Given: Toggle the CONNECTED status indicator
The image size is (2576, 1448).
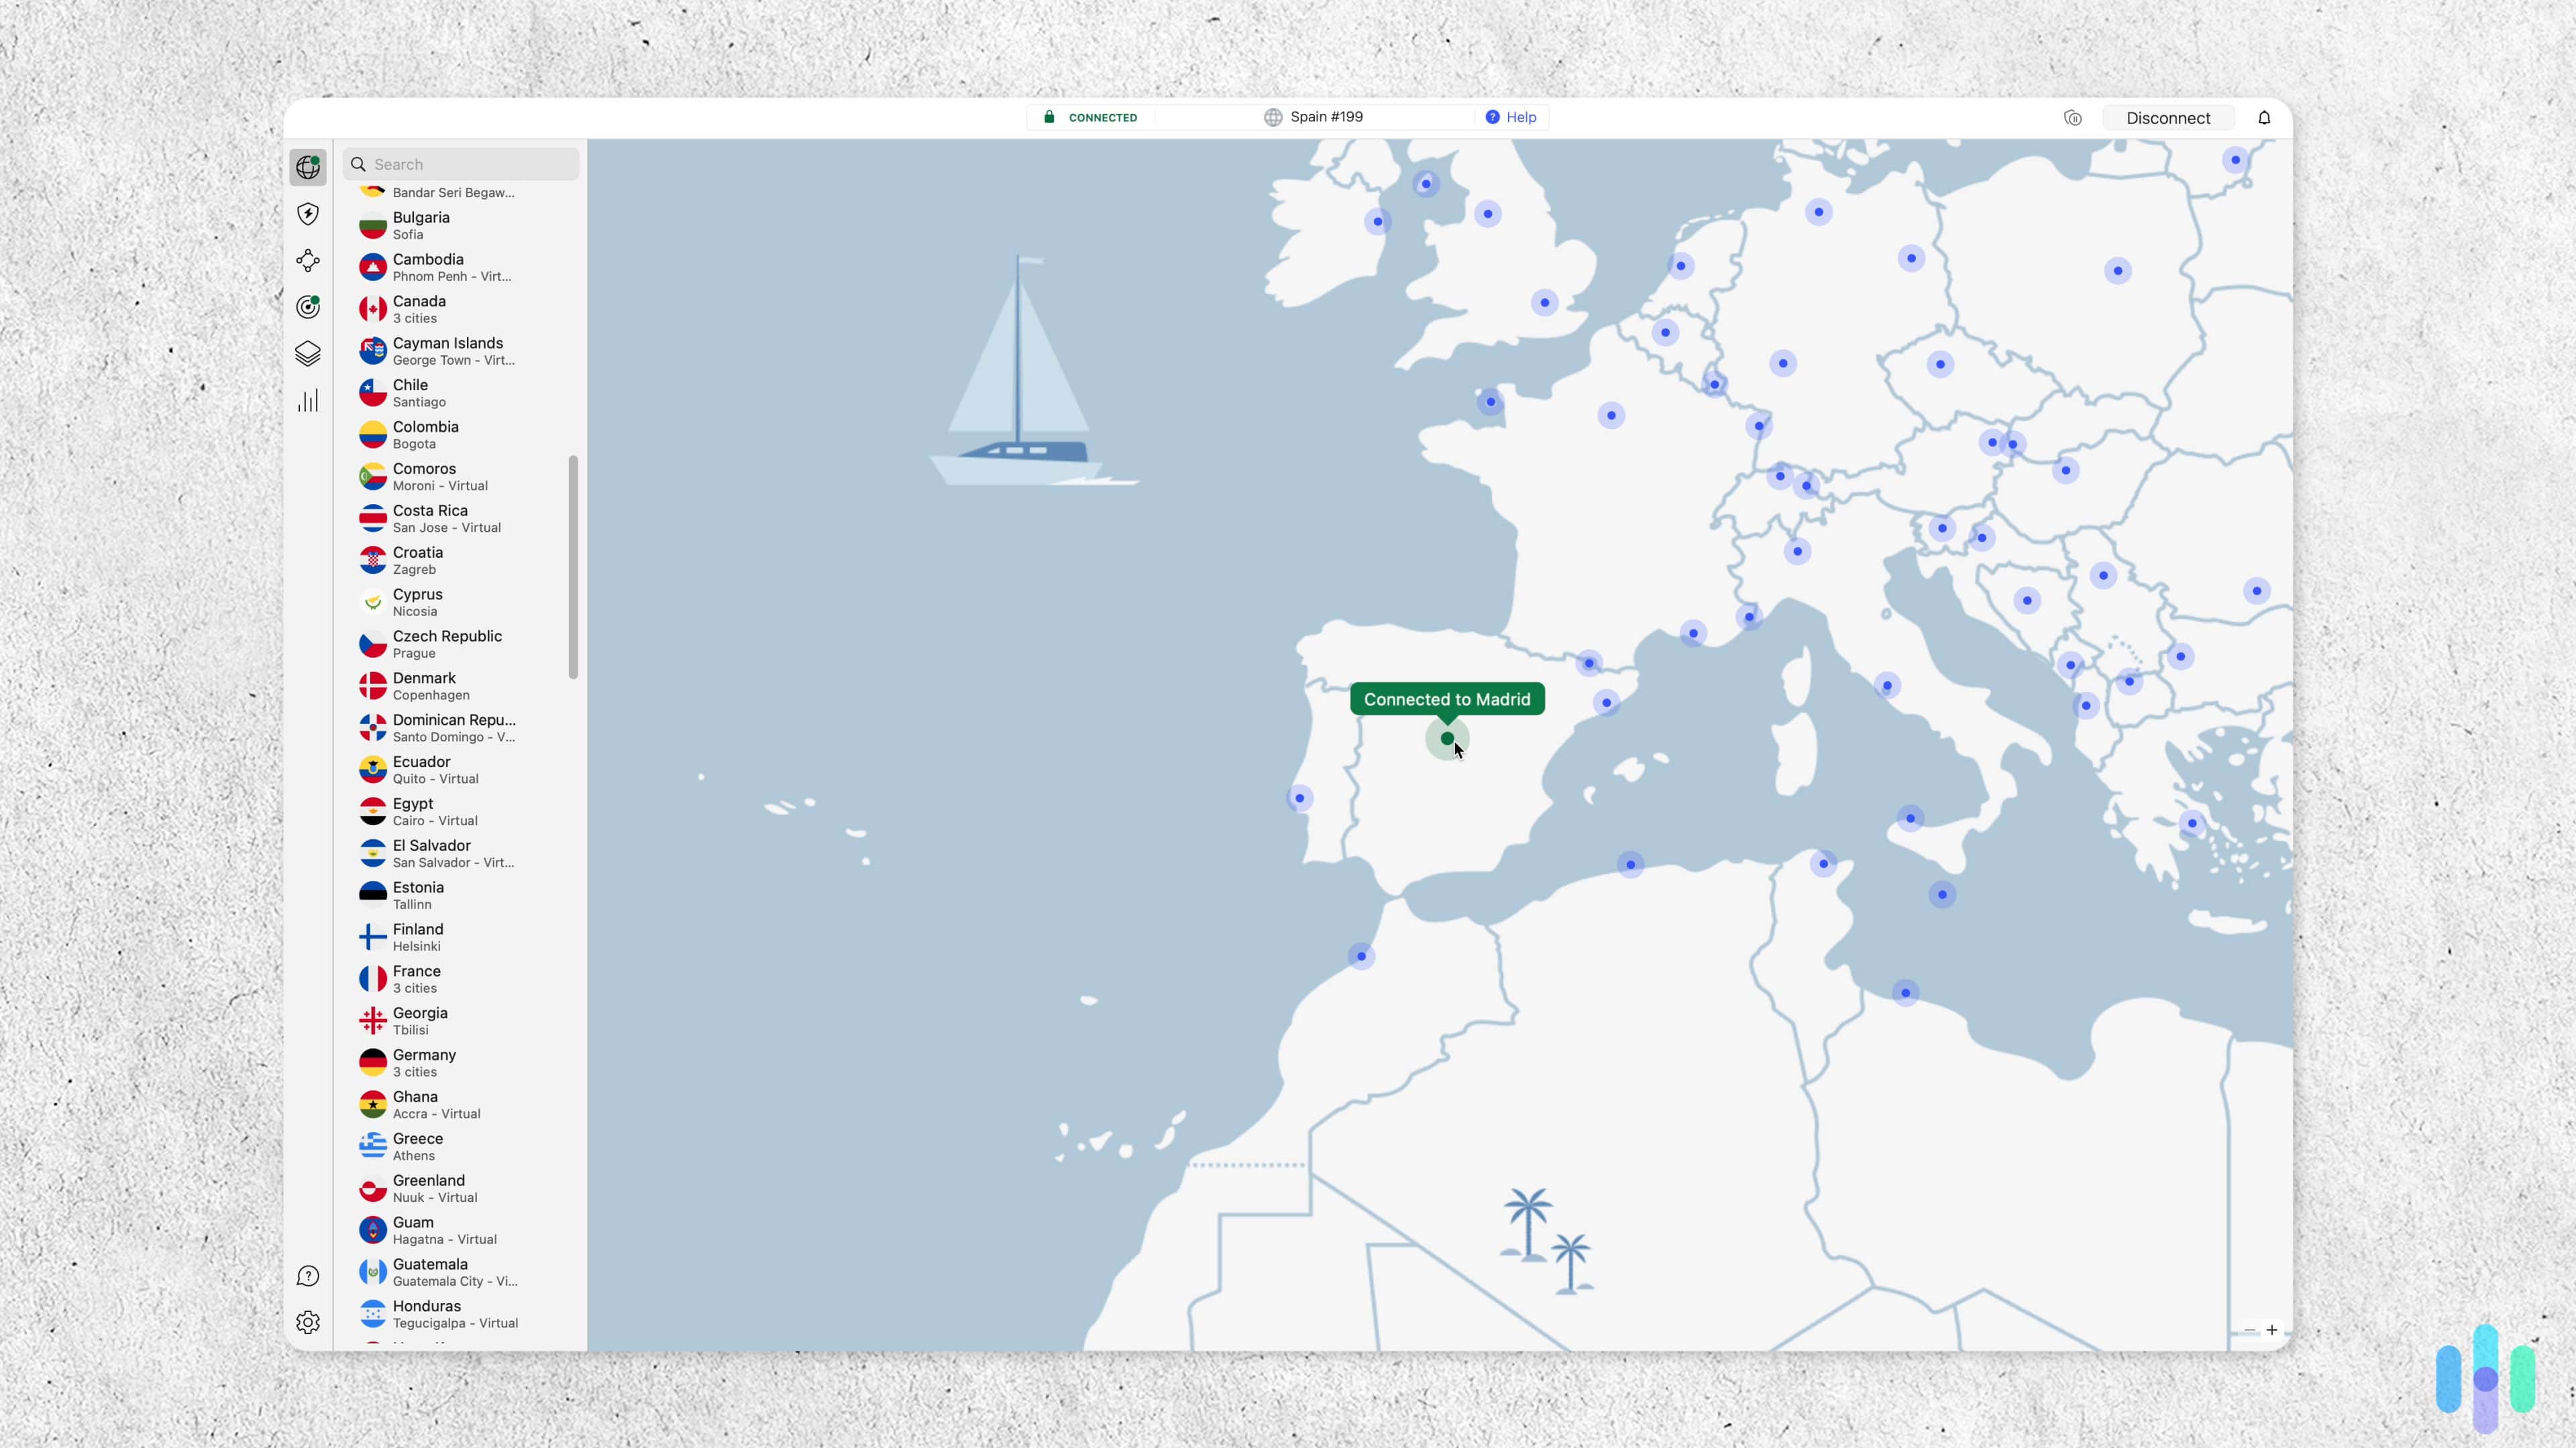Looking at the screenshot, I should click(1090, 117).
